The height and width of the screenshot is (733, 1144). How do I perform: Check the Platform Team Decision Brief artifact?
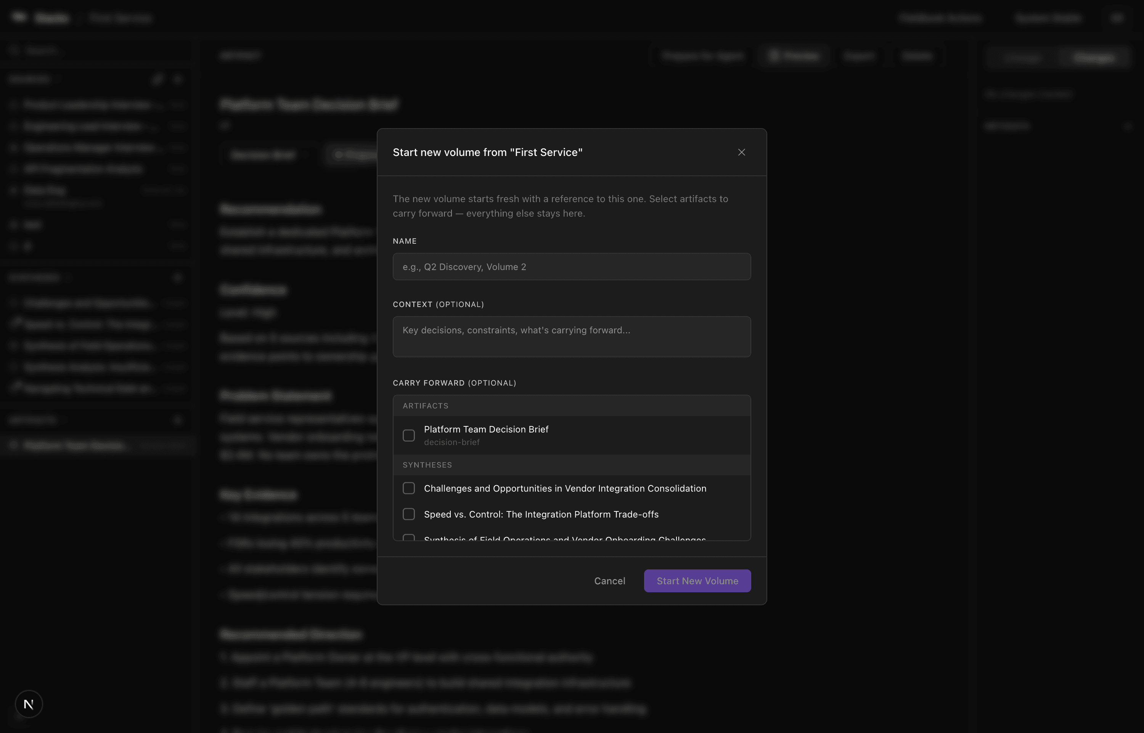coord(408,436)
